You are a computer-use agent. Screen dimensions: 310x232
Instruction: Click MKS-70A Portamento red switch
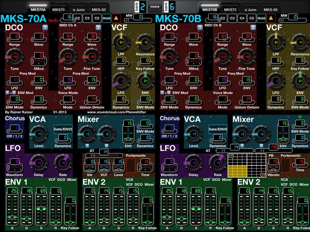pyautogui.click(x=130, y=165)
